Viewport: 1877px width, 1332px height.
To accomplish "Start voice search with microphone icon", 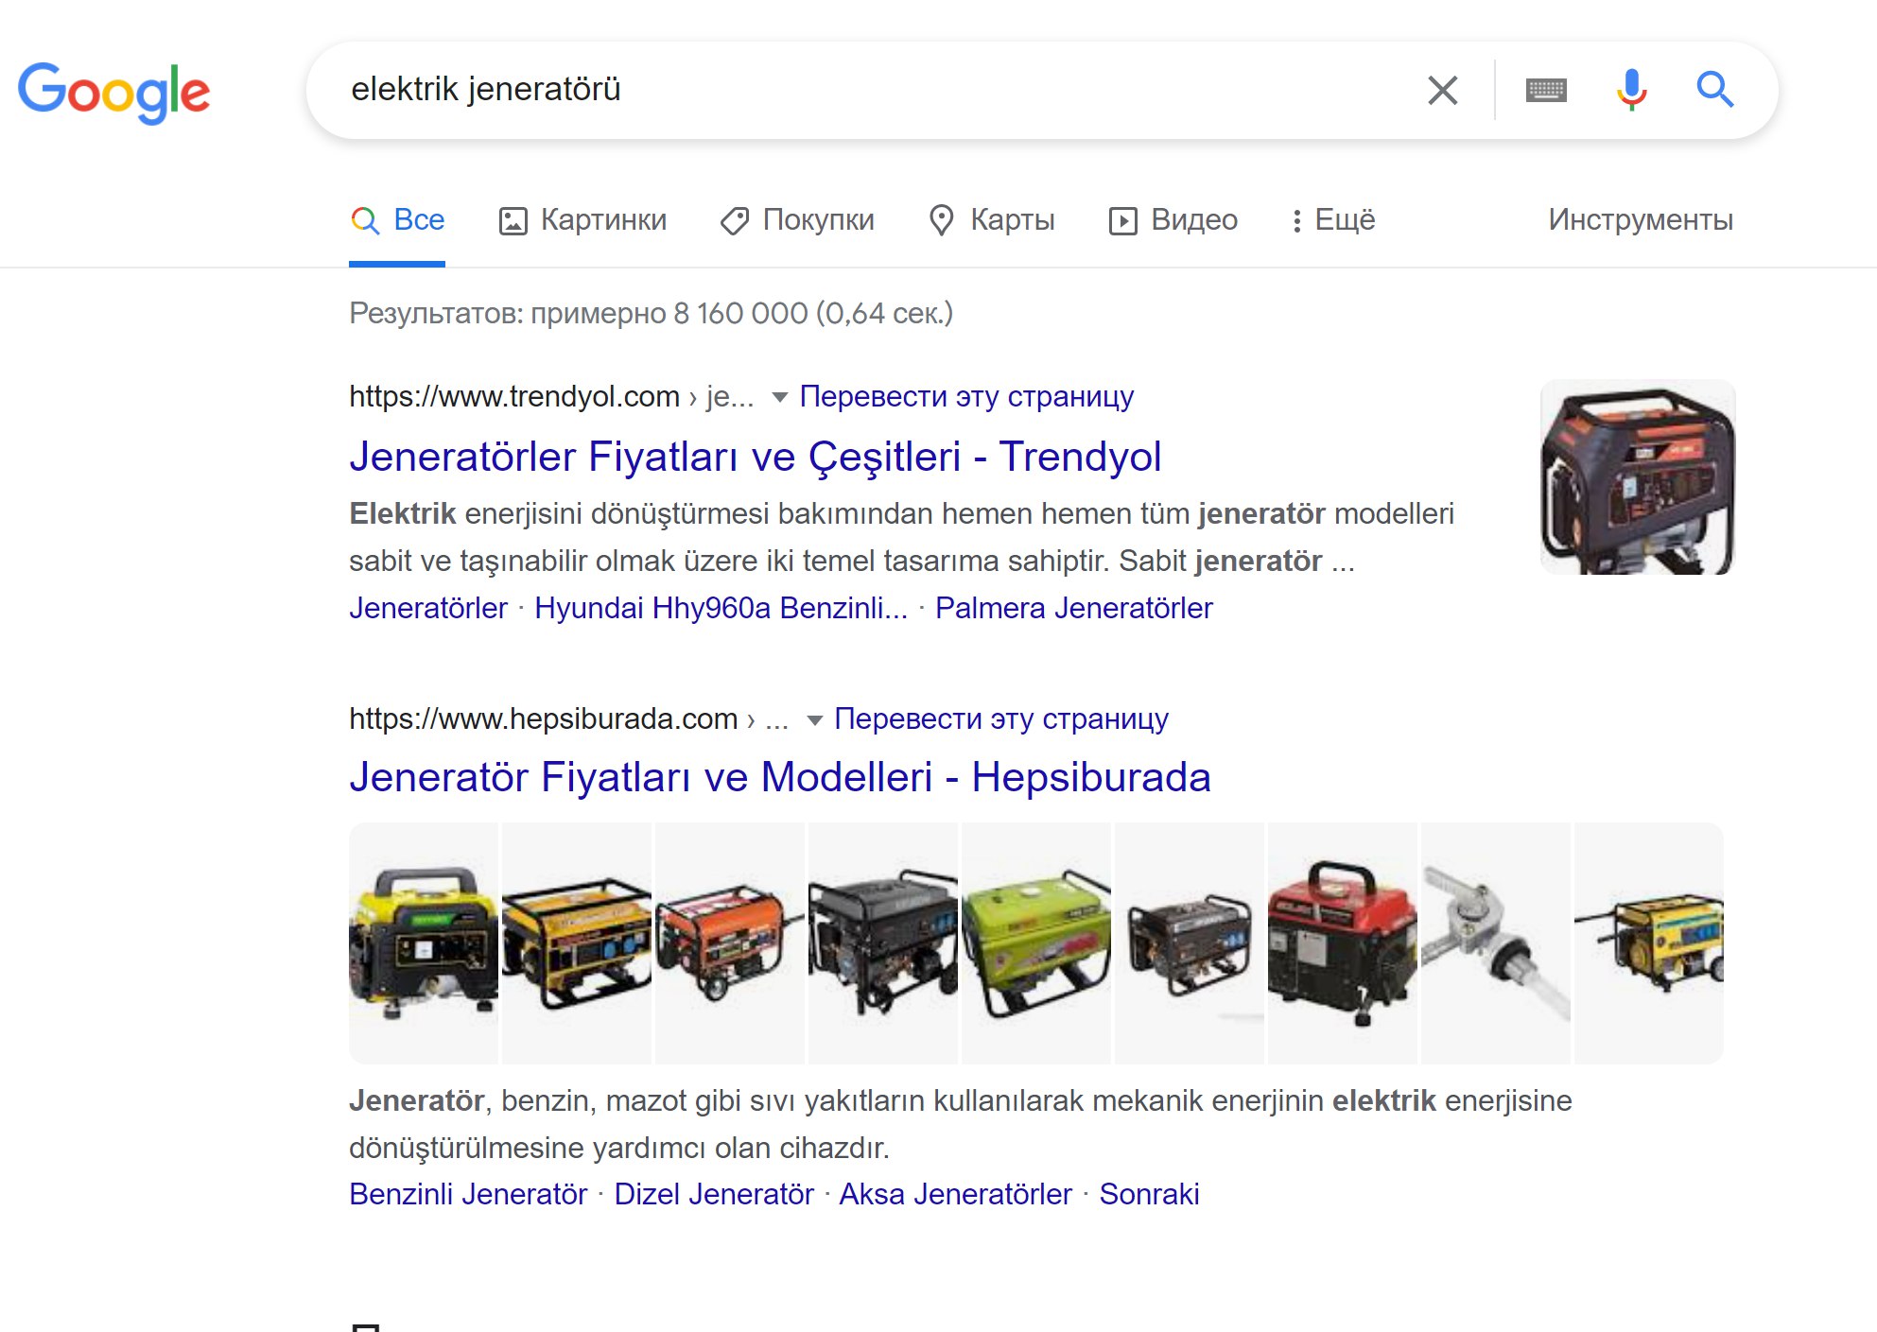I will coord(1631,90).
